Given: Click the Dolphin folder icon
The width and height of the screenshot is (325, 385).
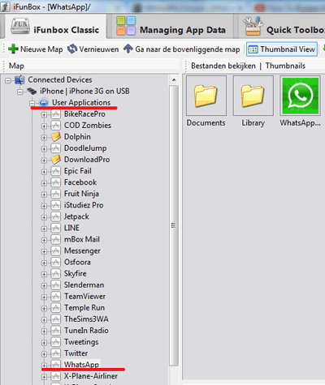Looking at the screenshot, I should point(55,137).
